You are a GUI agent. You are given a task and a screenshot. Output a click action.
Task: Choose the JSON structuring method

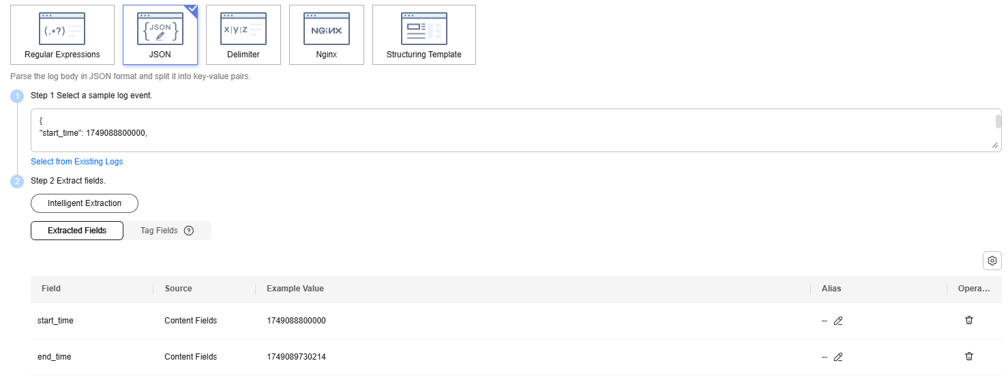[160, 35]
